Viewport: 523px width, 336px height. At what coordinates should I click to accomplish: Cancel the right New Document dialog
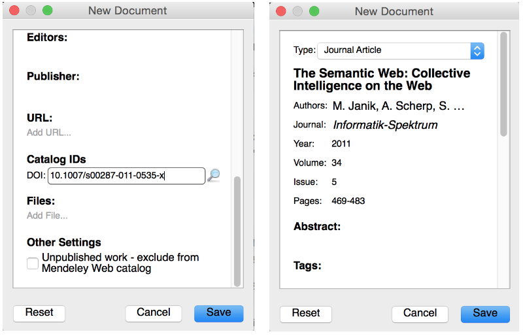click(x=420, y=314)
